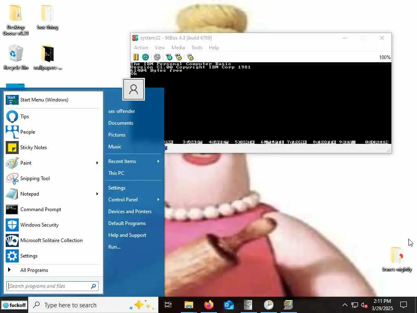Open Outlook from the taskbar
This screenshot has height=313, width=417.
(x=228, y=305)
